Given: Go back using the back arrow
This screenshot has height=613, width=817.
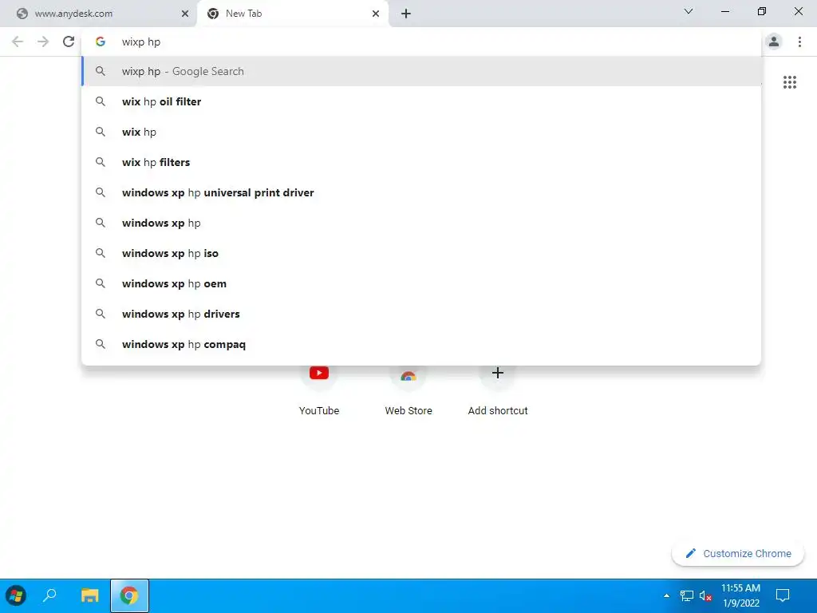Looking at the screenshot, I should 18,42.
